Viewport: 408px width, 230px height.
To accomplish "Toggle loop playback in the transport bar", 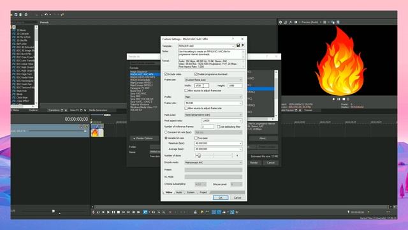I will 98,212.
